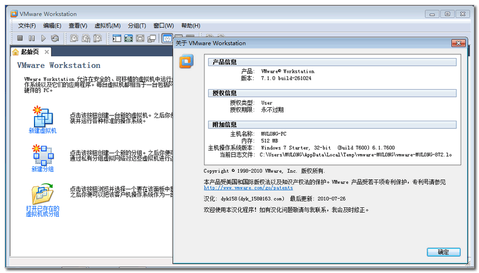Click version text 7.1.0 build-261024
479x273 pixels.
click(286, 79)
